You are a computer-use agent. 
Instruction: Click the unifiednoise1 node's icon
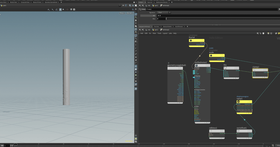click(196, 66)
